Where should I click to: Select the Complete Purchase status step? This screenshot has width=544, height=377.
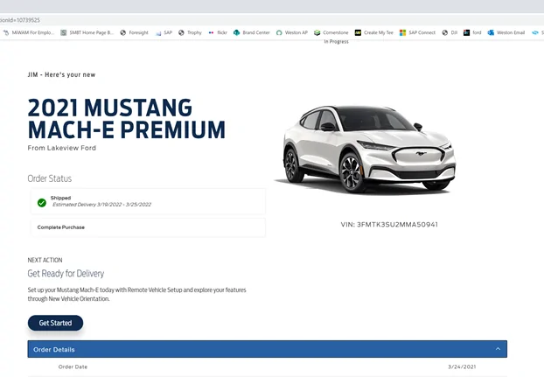click(148, 227)
